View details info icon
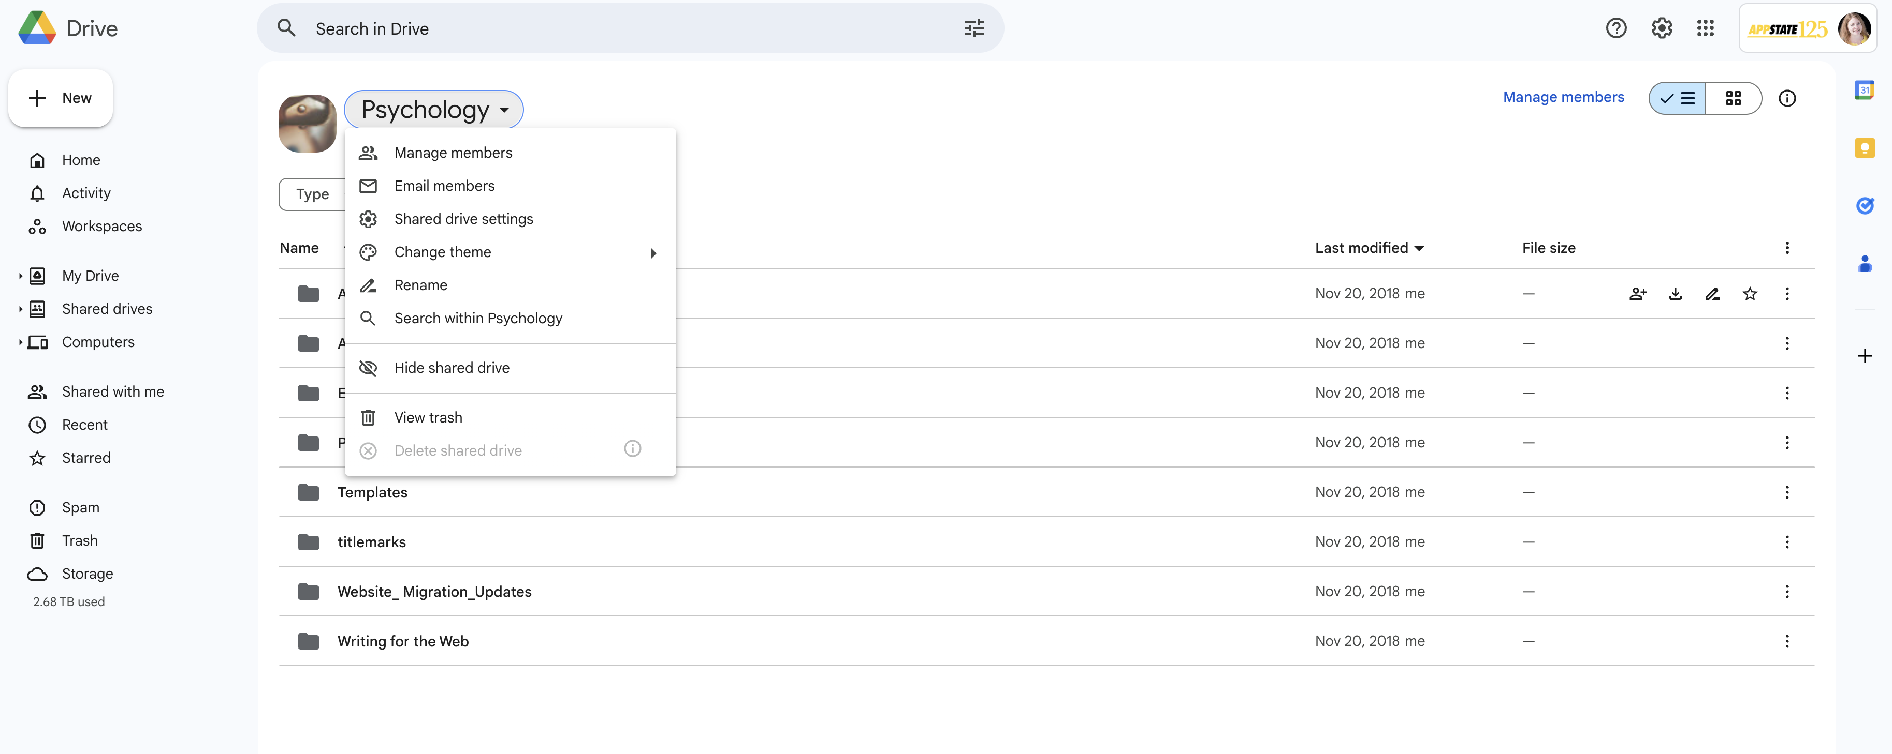Image resolution: width=1892 pixels, height=754 pixels. point(1786,98)
